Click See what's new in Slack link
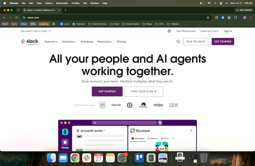Viewport: 255px width, 166px height. (36, 31)
